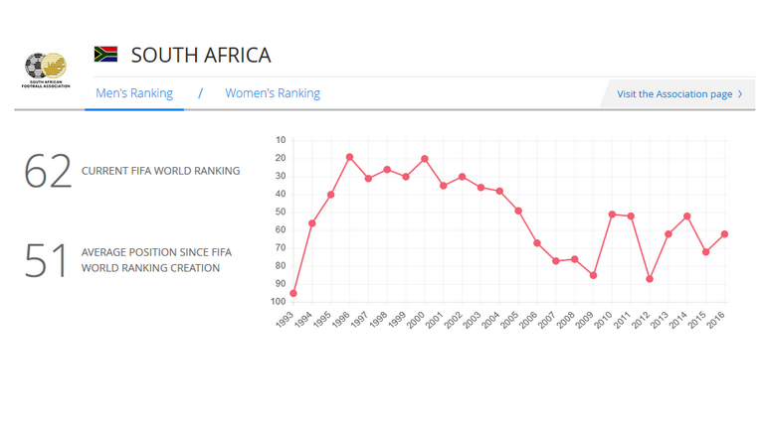This screenshot has width=766, height=431.
Task: Click the South Africa flag icon
Action: click(x=105, y=55)
